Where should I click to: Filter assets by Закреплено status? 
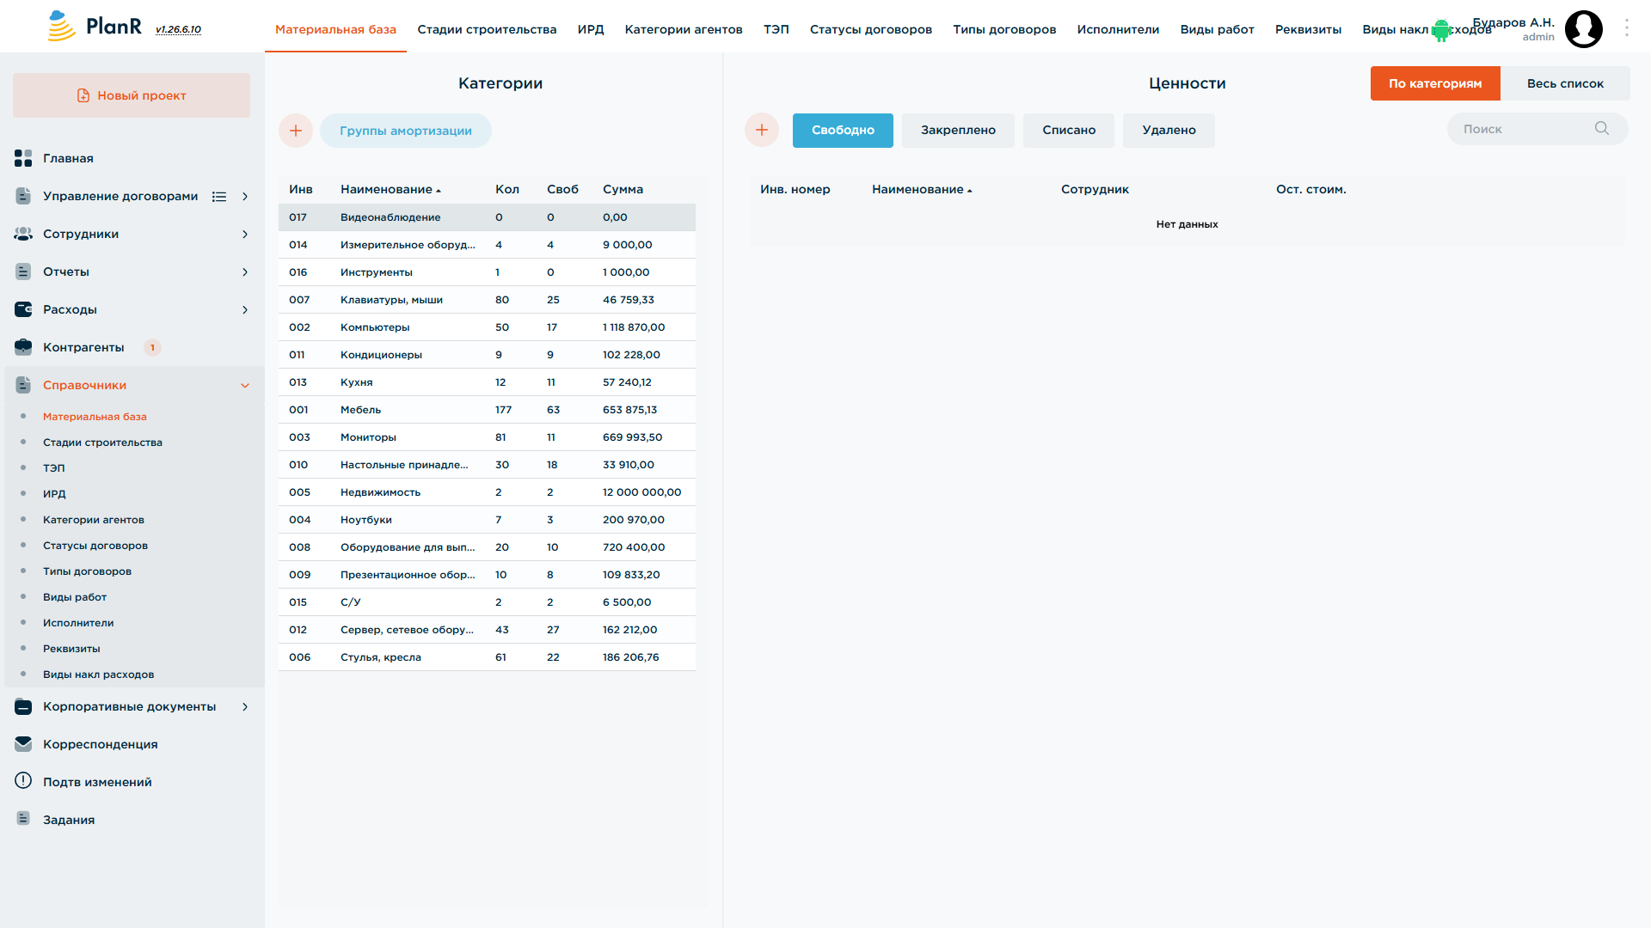(958, 130)
